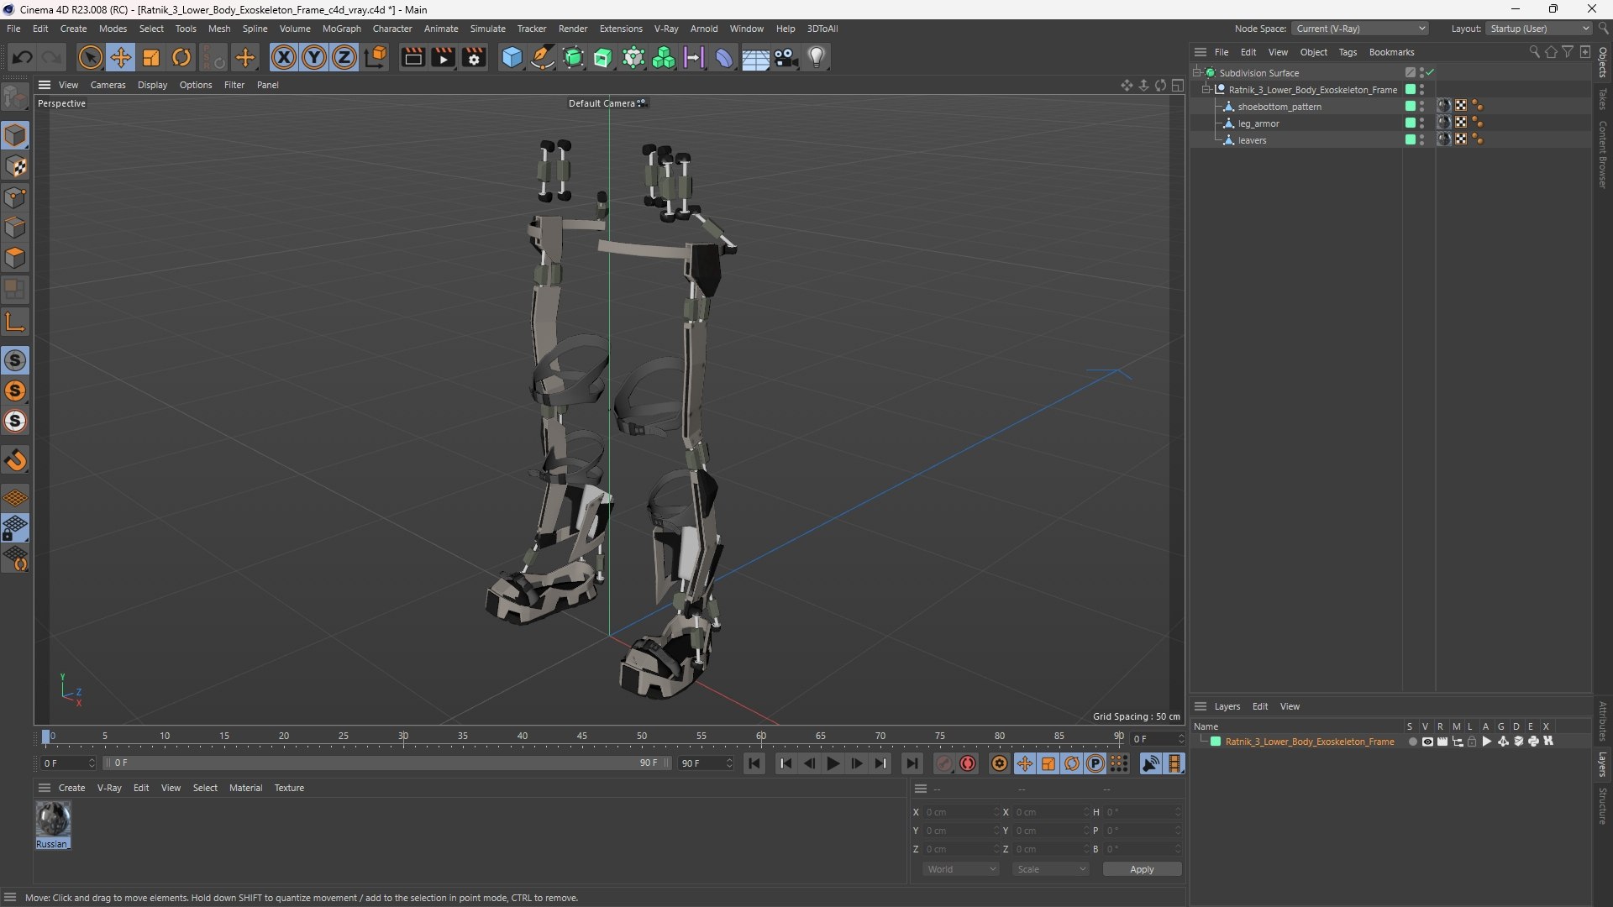Click the Ratnik layer green color swatch

[x=1216, y=742]
